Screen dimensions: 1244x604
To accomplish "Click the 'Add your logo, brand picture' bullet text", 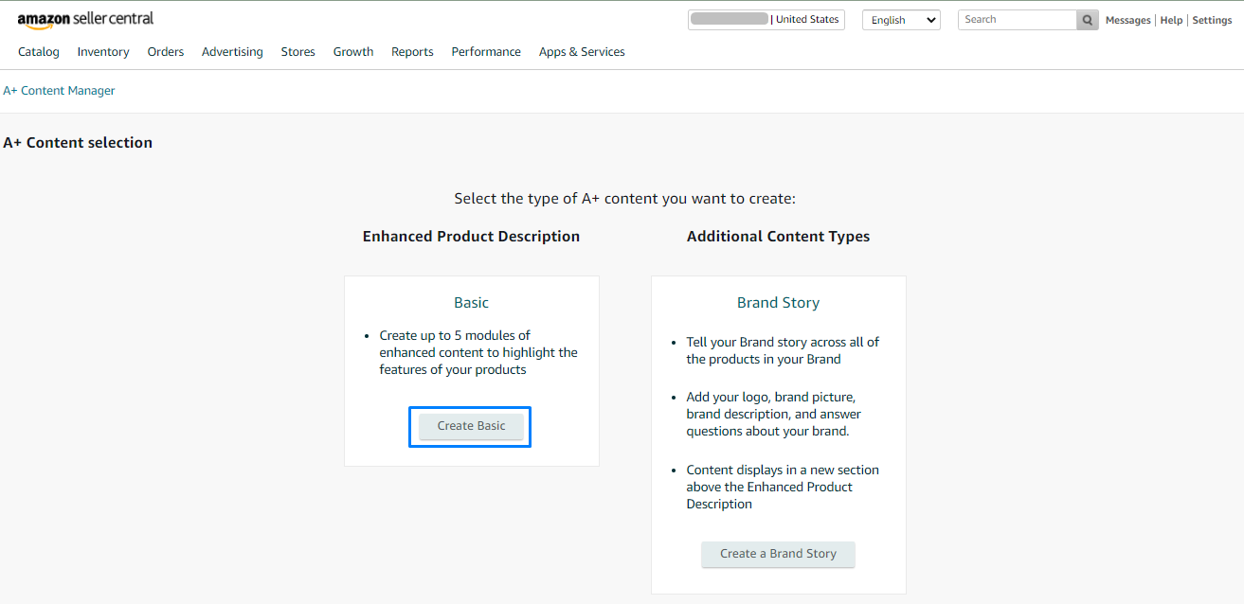I will [x=774, y=414].
